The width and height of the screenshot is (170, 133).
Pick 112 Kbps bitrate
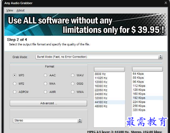tap(147, 86)
